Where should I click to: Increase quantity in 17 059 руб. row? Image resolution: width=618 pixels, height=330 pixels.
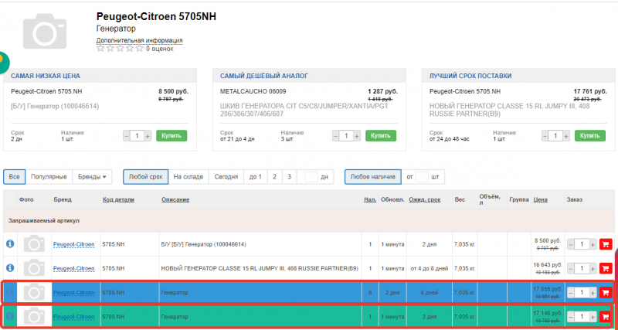pyautogui.click(x=593, y=293)
